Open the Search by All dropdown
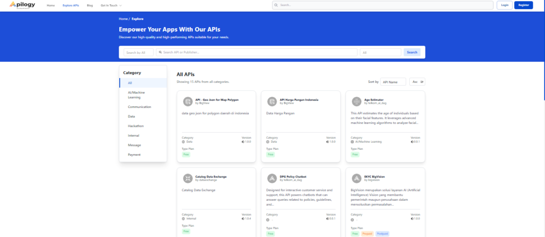The height and width of the screenshot is (237, 545). point(138,52)
